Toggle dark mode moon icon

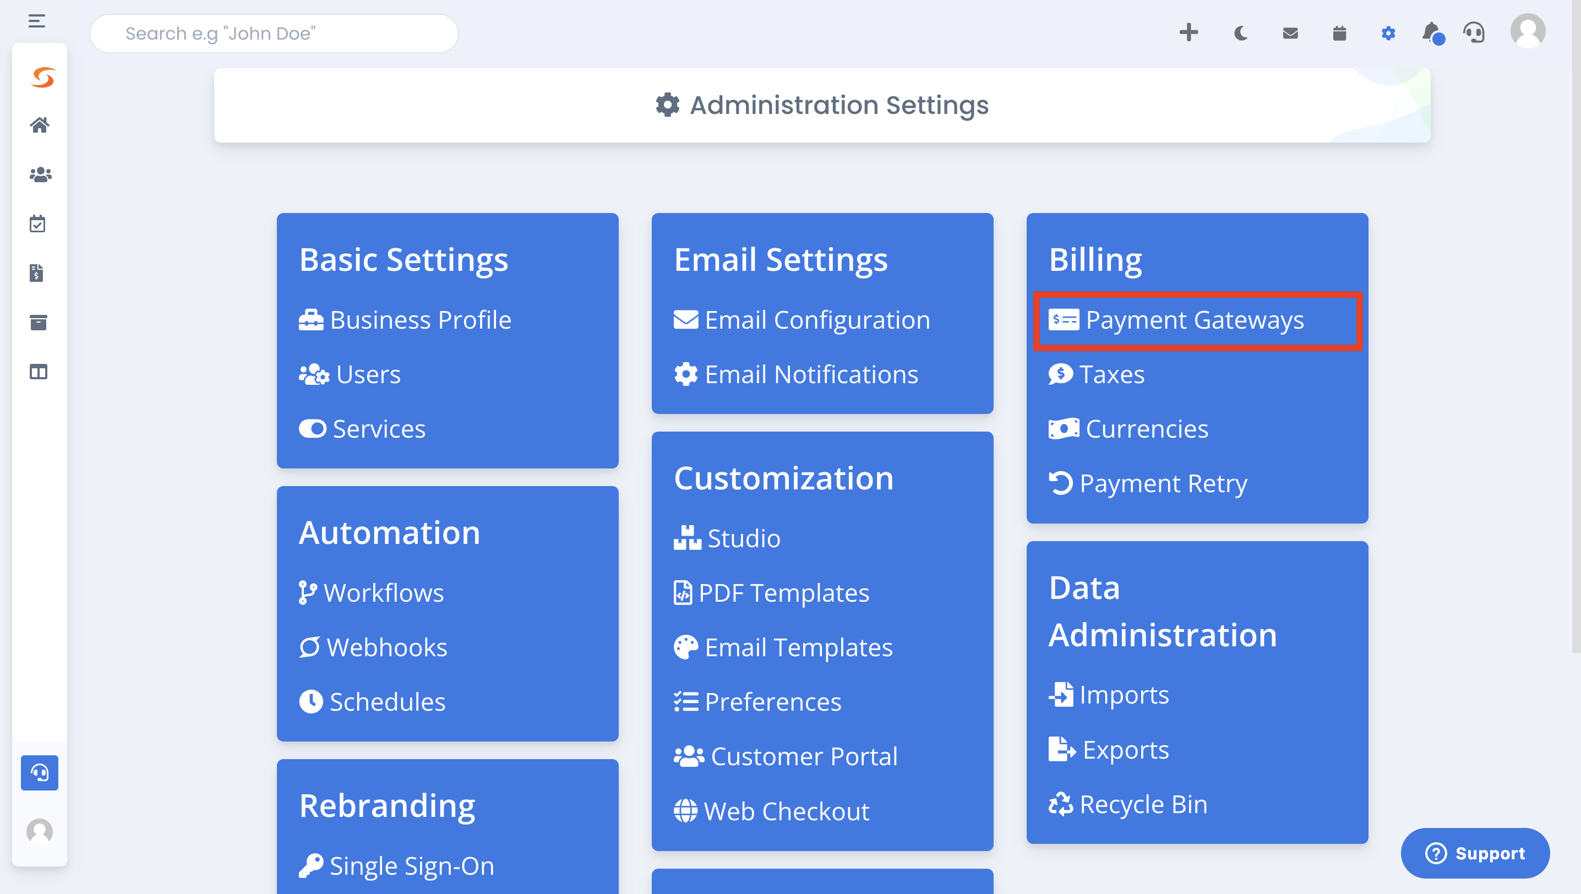pos(1240,33)
